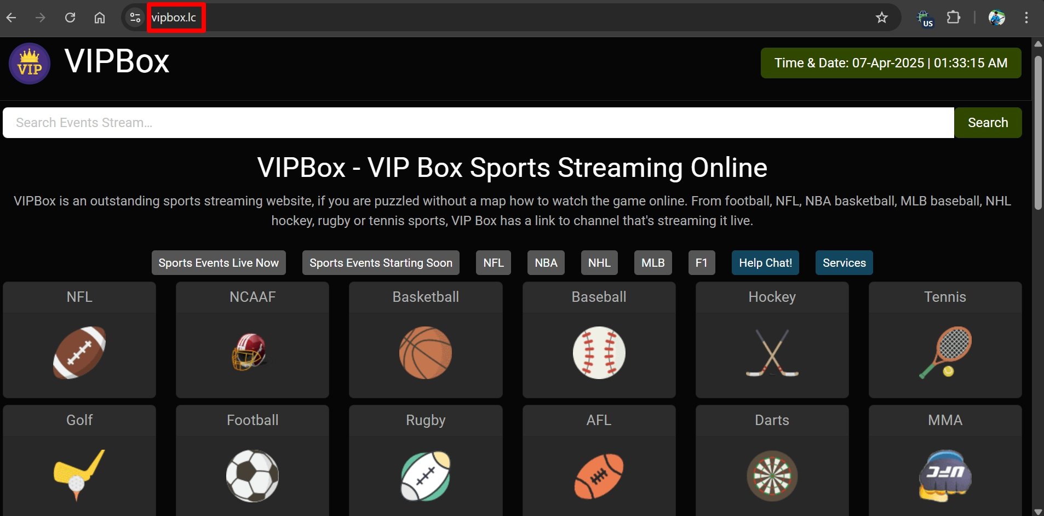Click the Rugby card heading
Image resolution: width=1044 pixels, height=516 pixels.
426,420
